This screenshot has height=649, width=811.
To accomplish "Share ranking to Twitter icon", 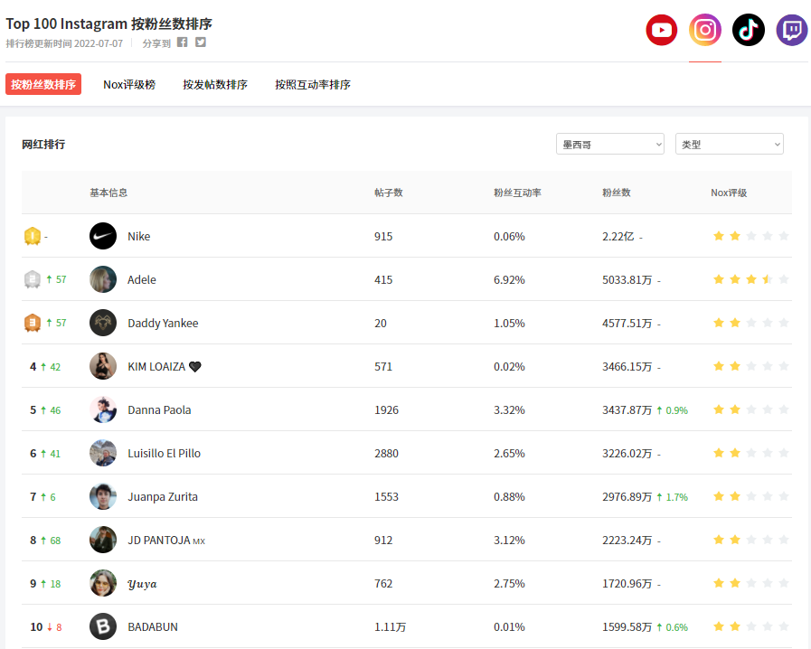I will [201, 42].
